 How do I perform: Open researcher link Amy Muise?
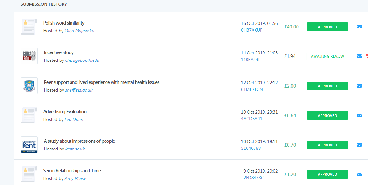point(75,178)
